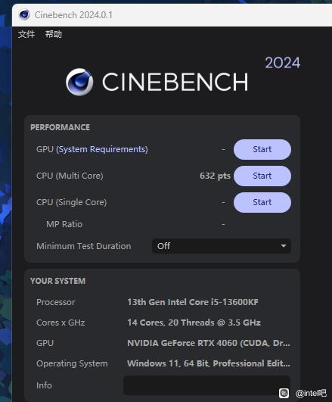Viewport: 332px width, 402px height.
Task: Open the 帮助 menu
Action: (x=54, y=34)
